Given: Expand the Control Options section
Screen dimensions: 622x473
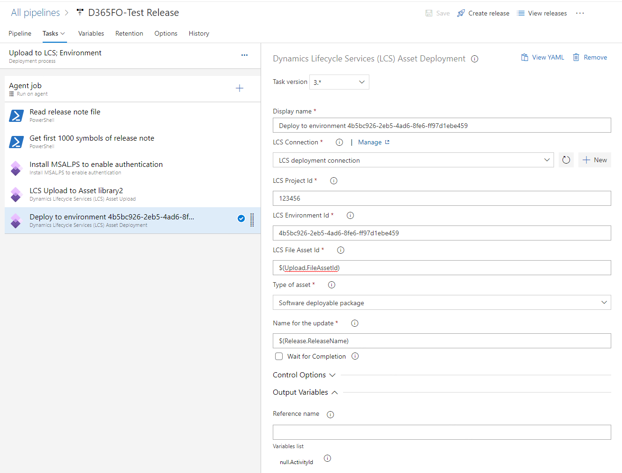Looking at the screenshot, I should coord(304,375).
